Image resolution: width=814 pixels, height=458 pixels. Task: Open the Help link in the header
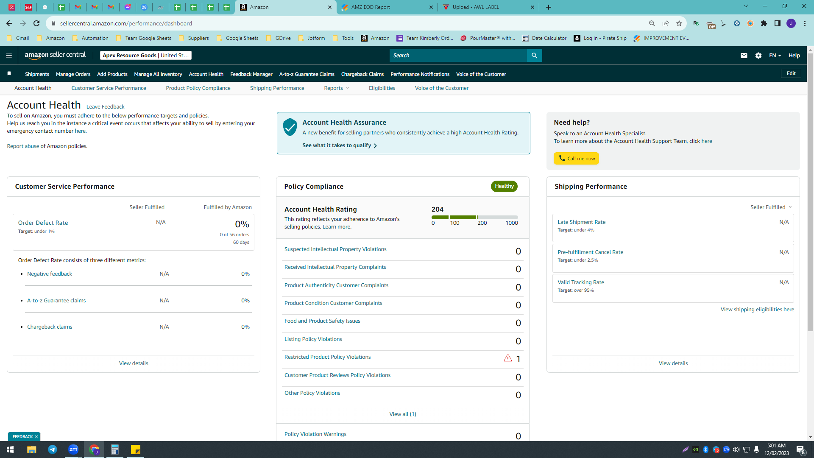click(794, 56)
